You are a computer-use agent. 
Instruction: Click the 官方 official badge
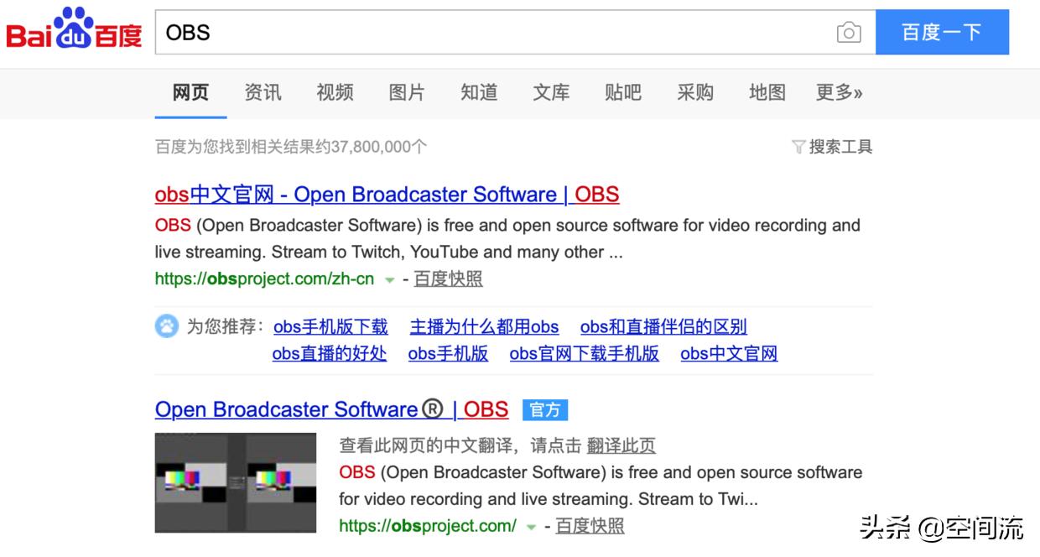click(x=545, y=409)
